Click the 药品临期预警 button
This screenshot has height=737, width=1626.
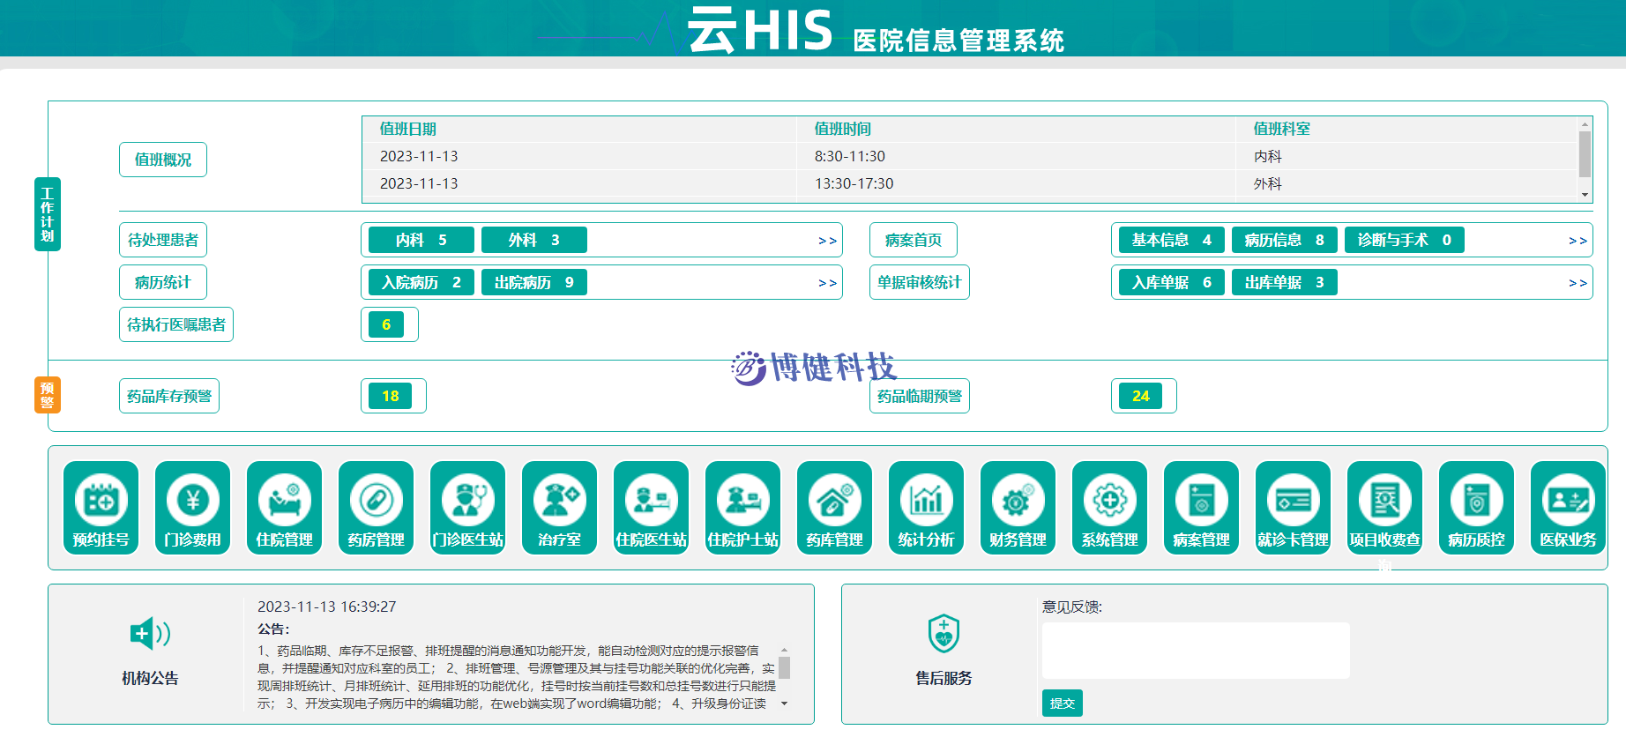[x=920, y=396]
